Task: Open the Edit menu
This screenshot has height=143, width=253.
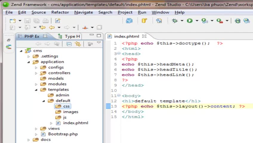Action: point(22,13)
